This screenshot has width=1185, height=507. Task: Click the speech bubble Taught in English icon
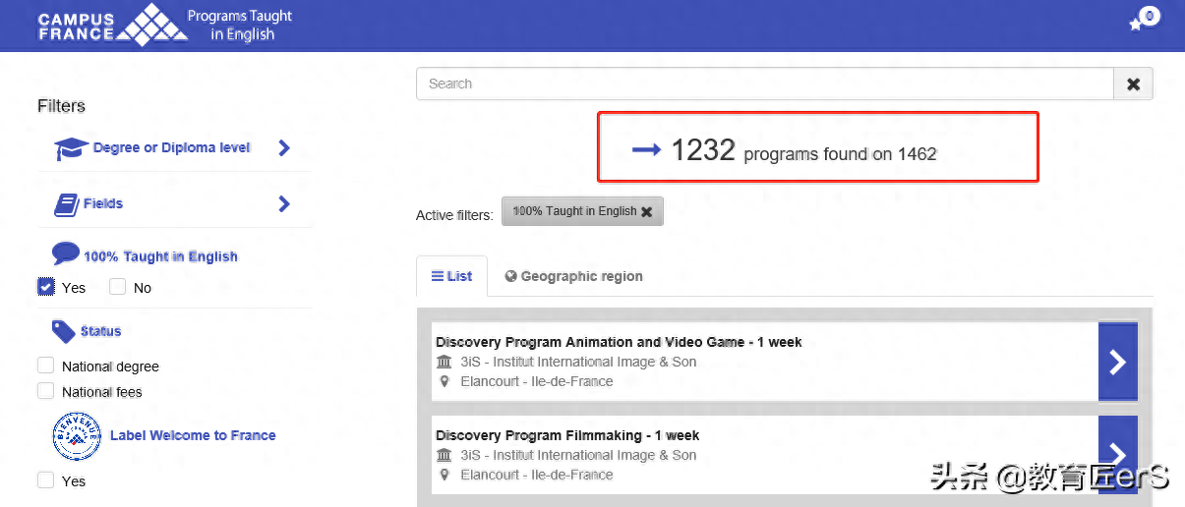pos(65,254)
